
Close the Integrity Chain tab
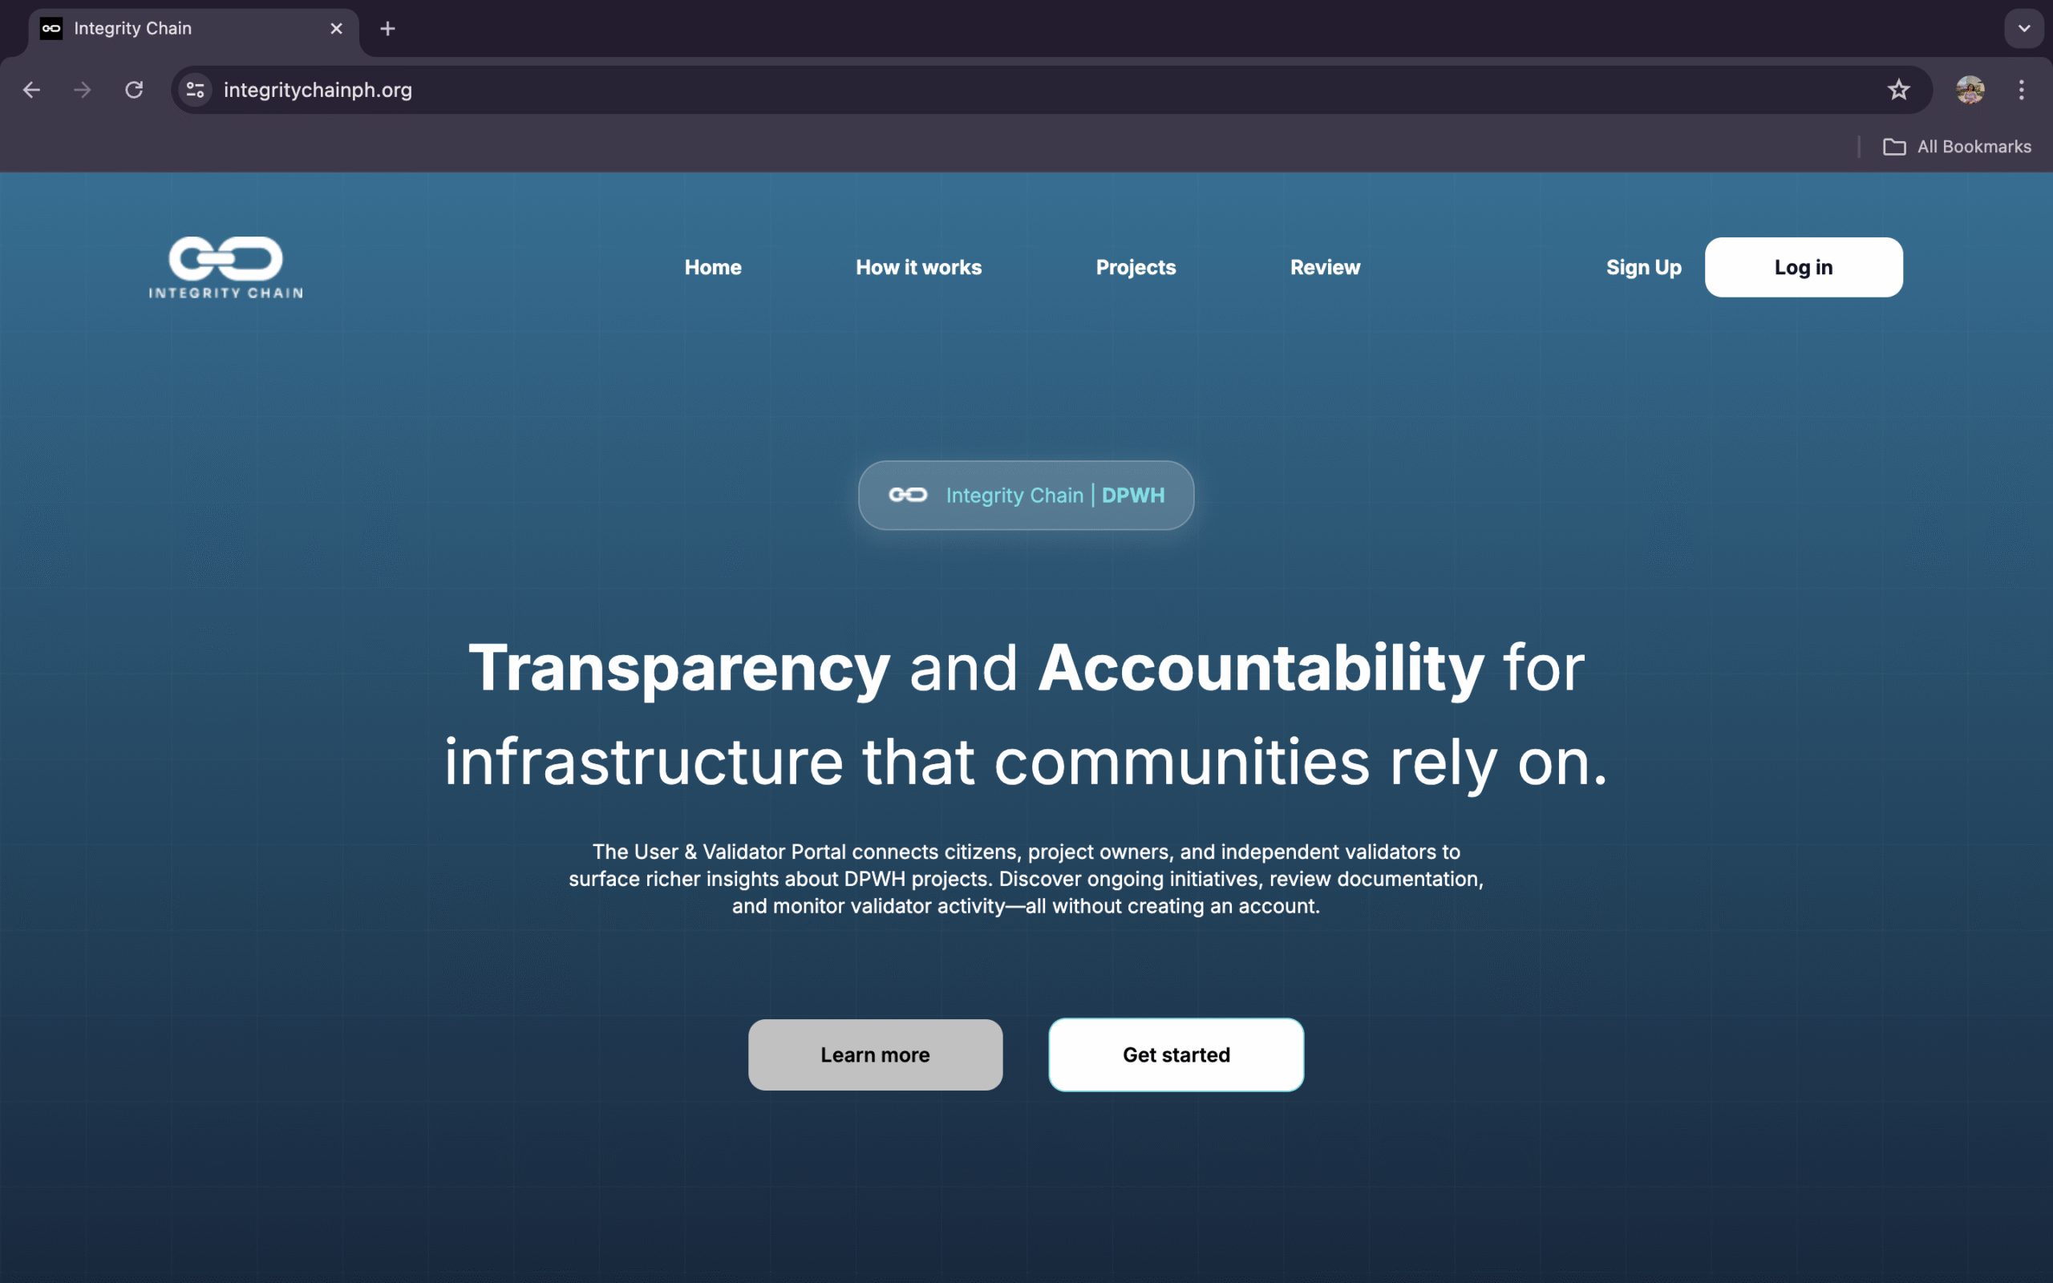click(336, 29)
